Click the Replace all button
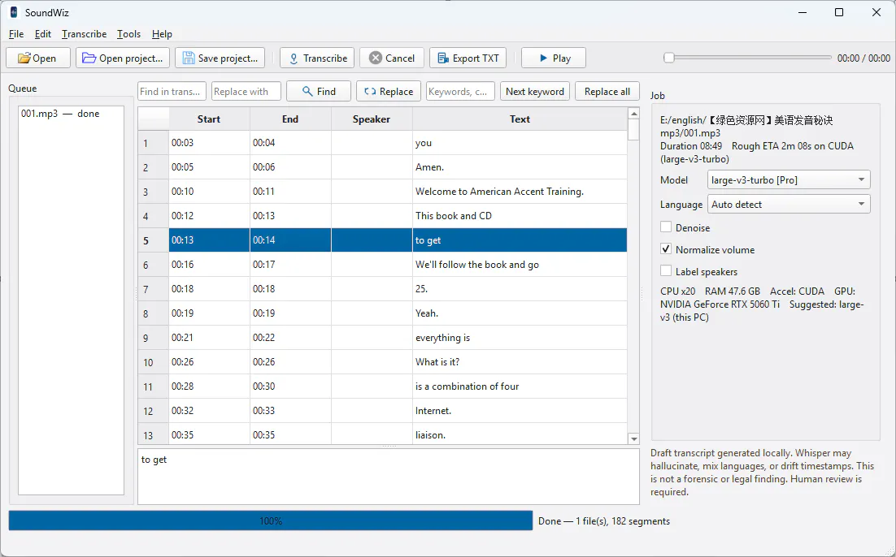 (607, 91)
